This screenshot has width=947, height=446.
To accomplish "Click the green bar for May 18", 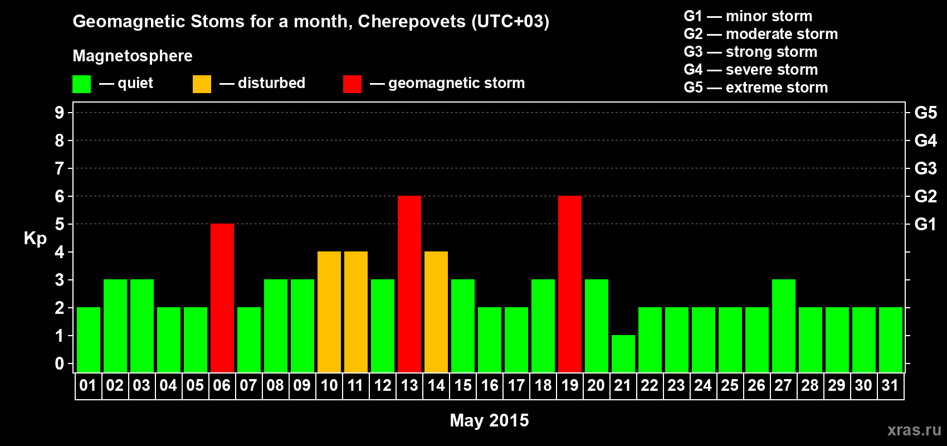I will [x=543, y=326].
